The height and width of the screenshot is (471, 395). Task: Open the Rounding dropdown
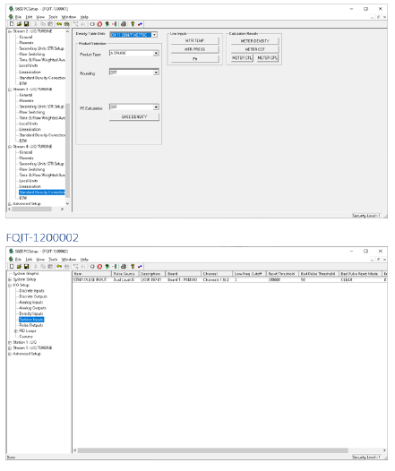156,73
